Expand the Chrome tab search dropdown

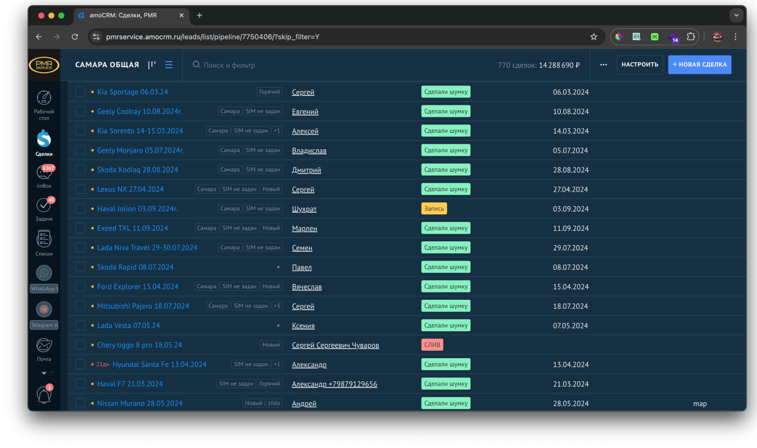point(736,15)
